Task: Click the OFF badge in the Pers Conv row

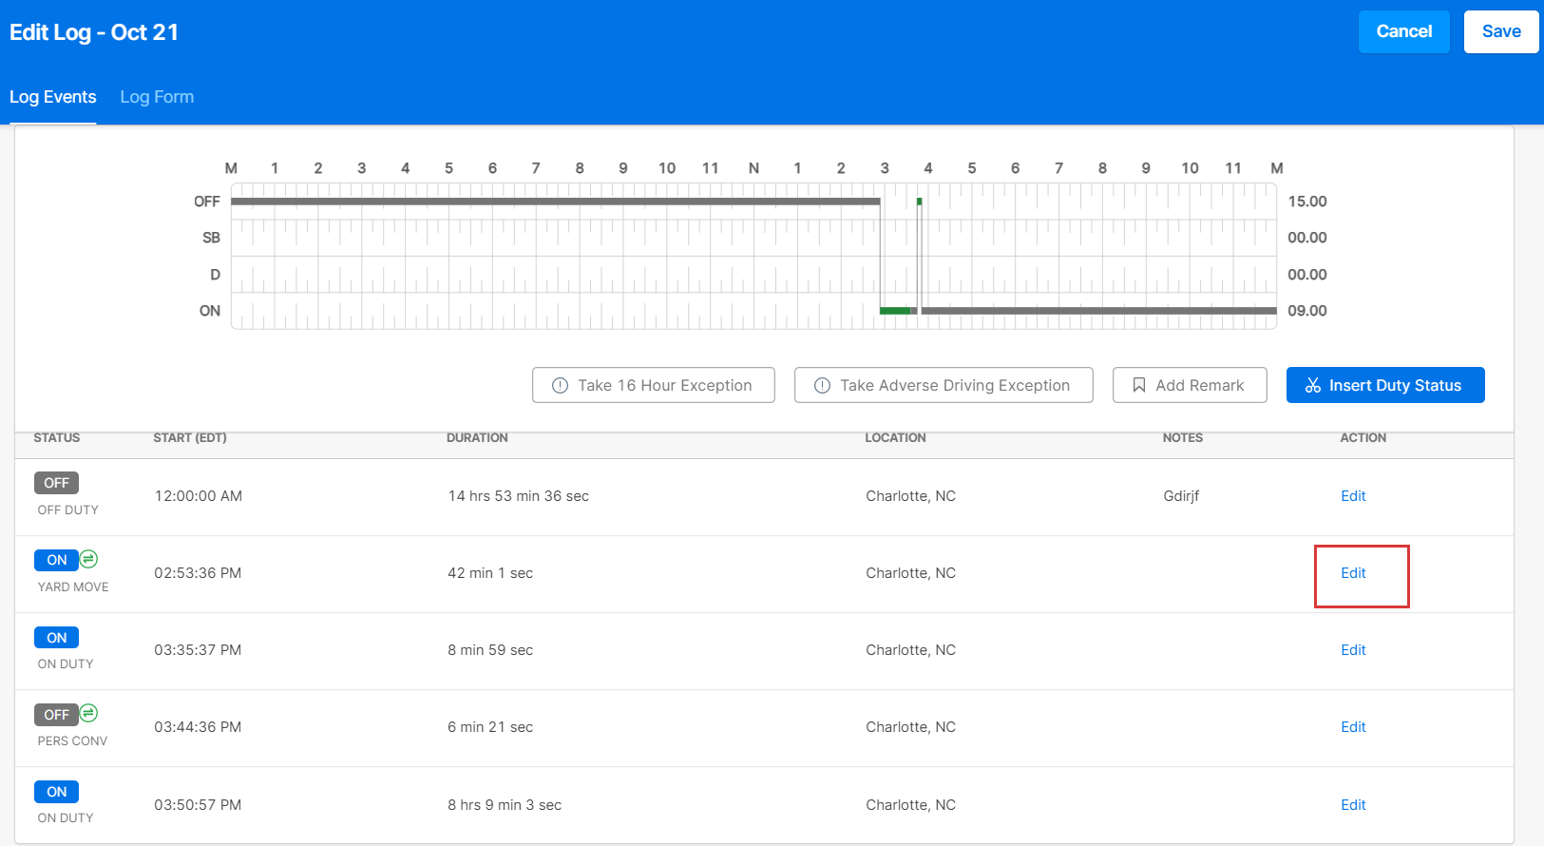Action: pos(57,715)
